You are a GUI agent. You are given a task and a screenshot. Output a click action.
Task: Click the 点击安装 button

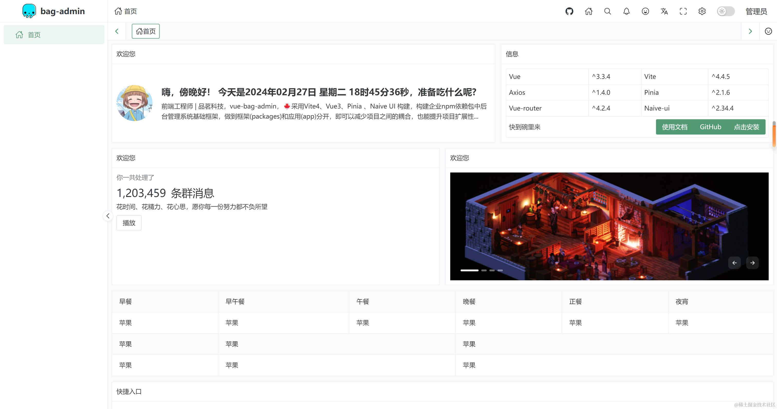(x=746, y=127)
